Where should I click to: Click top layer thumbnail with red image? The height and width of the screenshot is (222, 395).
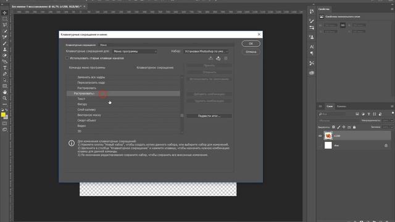[x=328, y=136]
